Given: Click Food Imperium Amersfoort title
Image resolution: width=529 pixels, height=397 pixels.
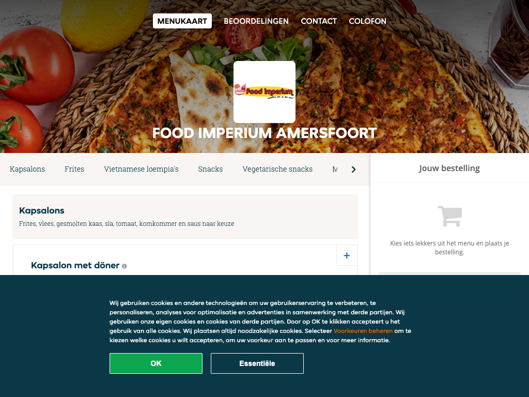Looking at the screenshot, I should [264, 133].
